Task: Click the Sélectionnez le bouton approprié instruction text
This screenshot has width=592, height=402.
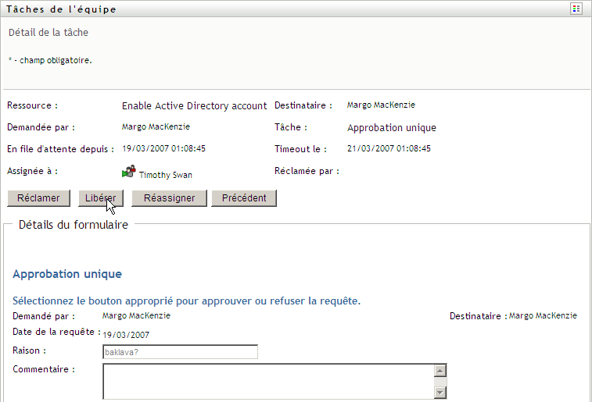Action: click(186, 301)
